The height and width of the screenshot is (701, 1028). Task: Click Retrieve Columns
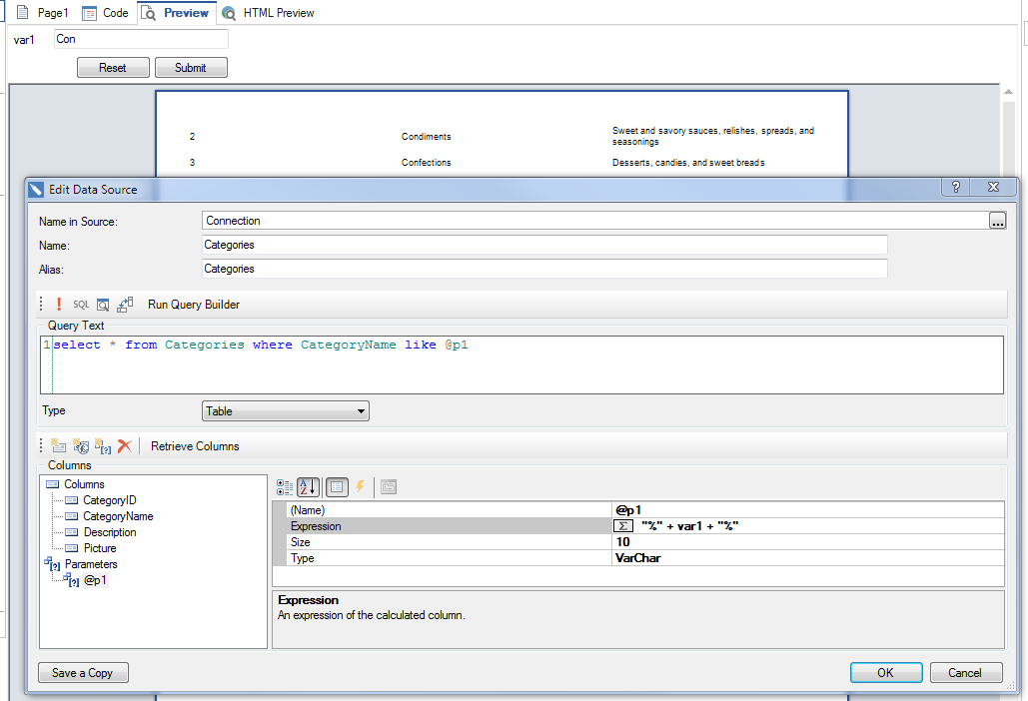(x=195, y=446)
